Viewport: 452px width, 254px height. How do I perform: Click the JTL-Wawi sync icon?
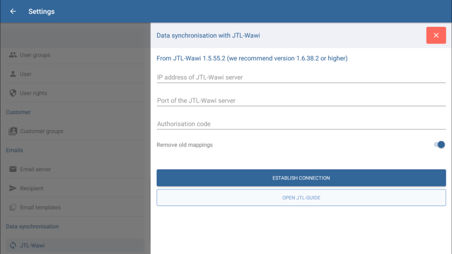coord(13,245)
